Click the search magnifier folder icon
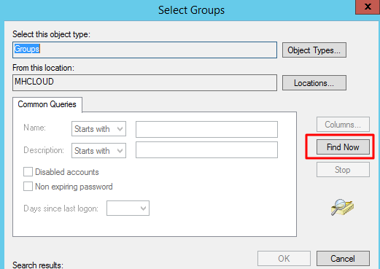 (x=342, y=207)
